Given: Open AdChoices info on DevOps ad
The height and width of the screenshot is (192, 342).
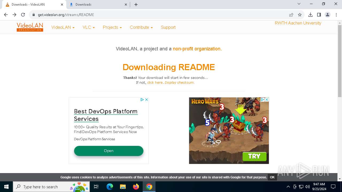Looking at the screenshot, I should (142, 99).
